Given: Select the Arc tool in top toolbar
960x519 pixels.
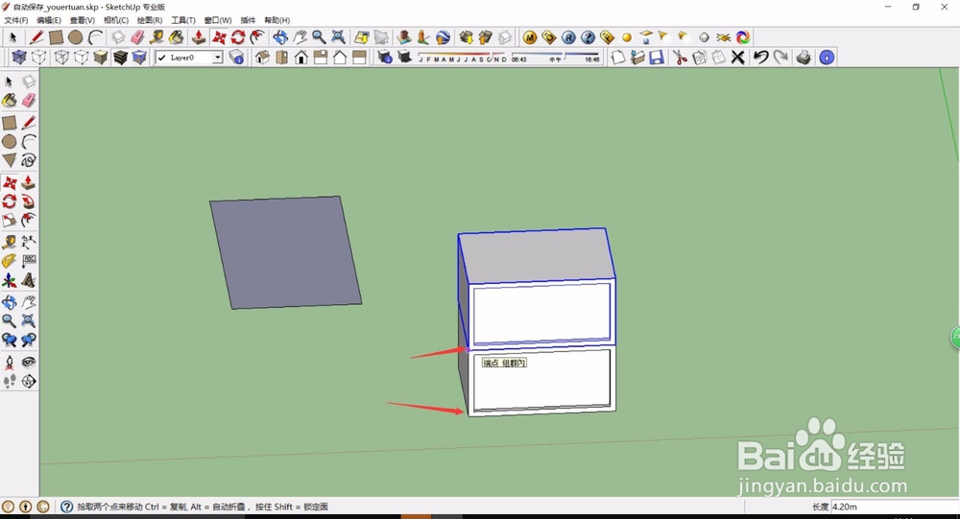Looking at the screenshot, I should (95, 38).
